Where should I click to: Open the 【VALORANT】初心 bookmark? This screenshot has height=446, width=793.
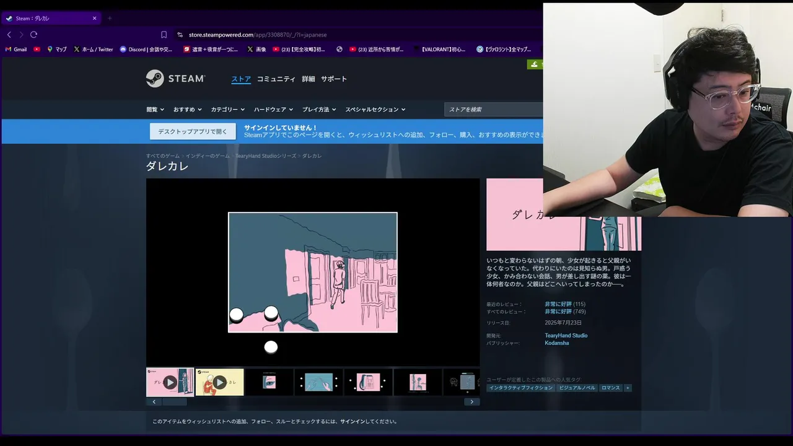(439, 49)
